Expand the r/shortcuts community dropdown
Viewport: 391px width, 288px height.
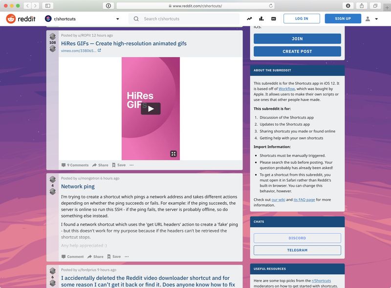(118, 19)
